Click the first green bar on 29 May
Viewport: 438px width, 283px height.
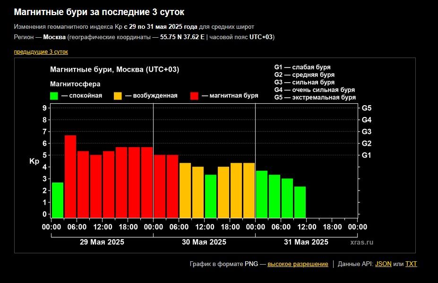58,200
